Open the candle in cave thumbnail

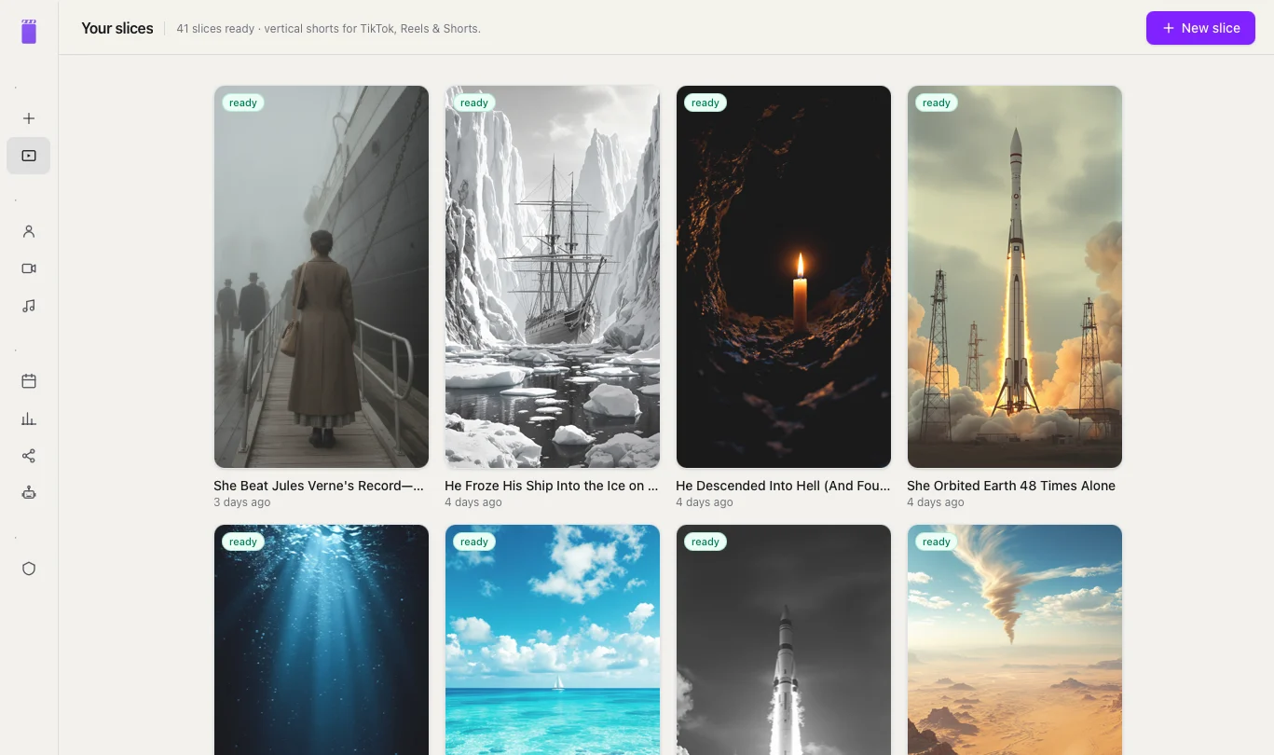(x=784, y=277)
